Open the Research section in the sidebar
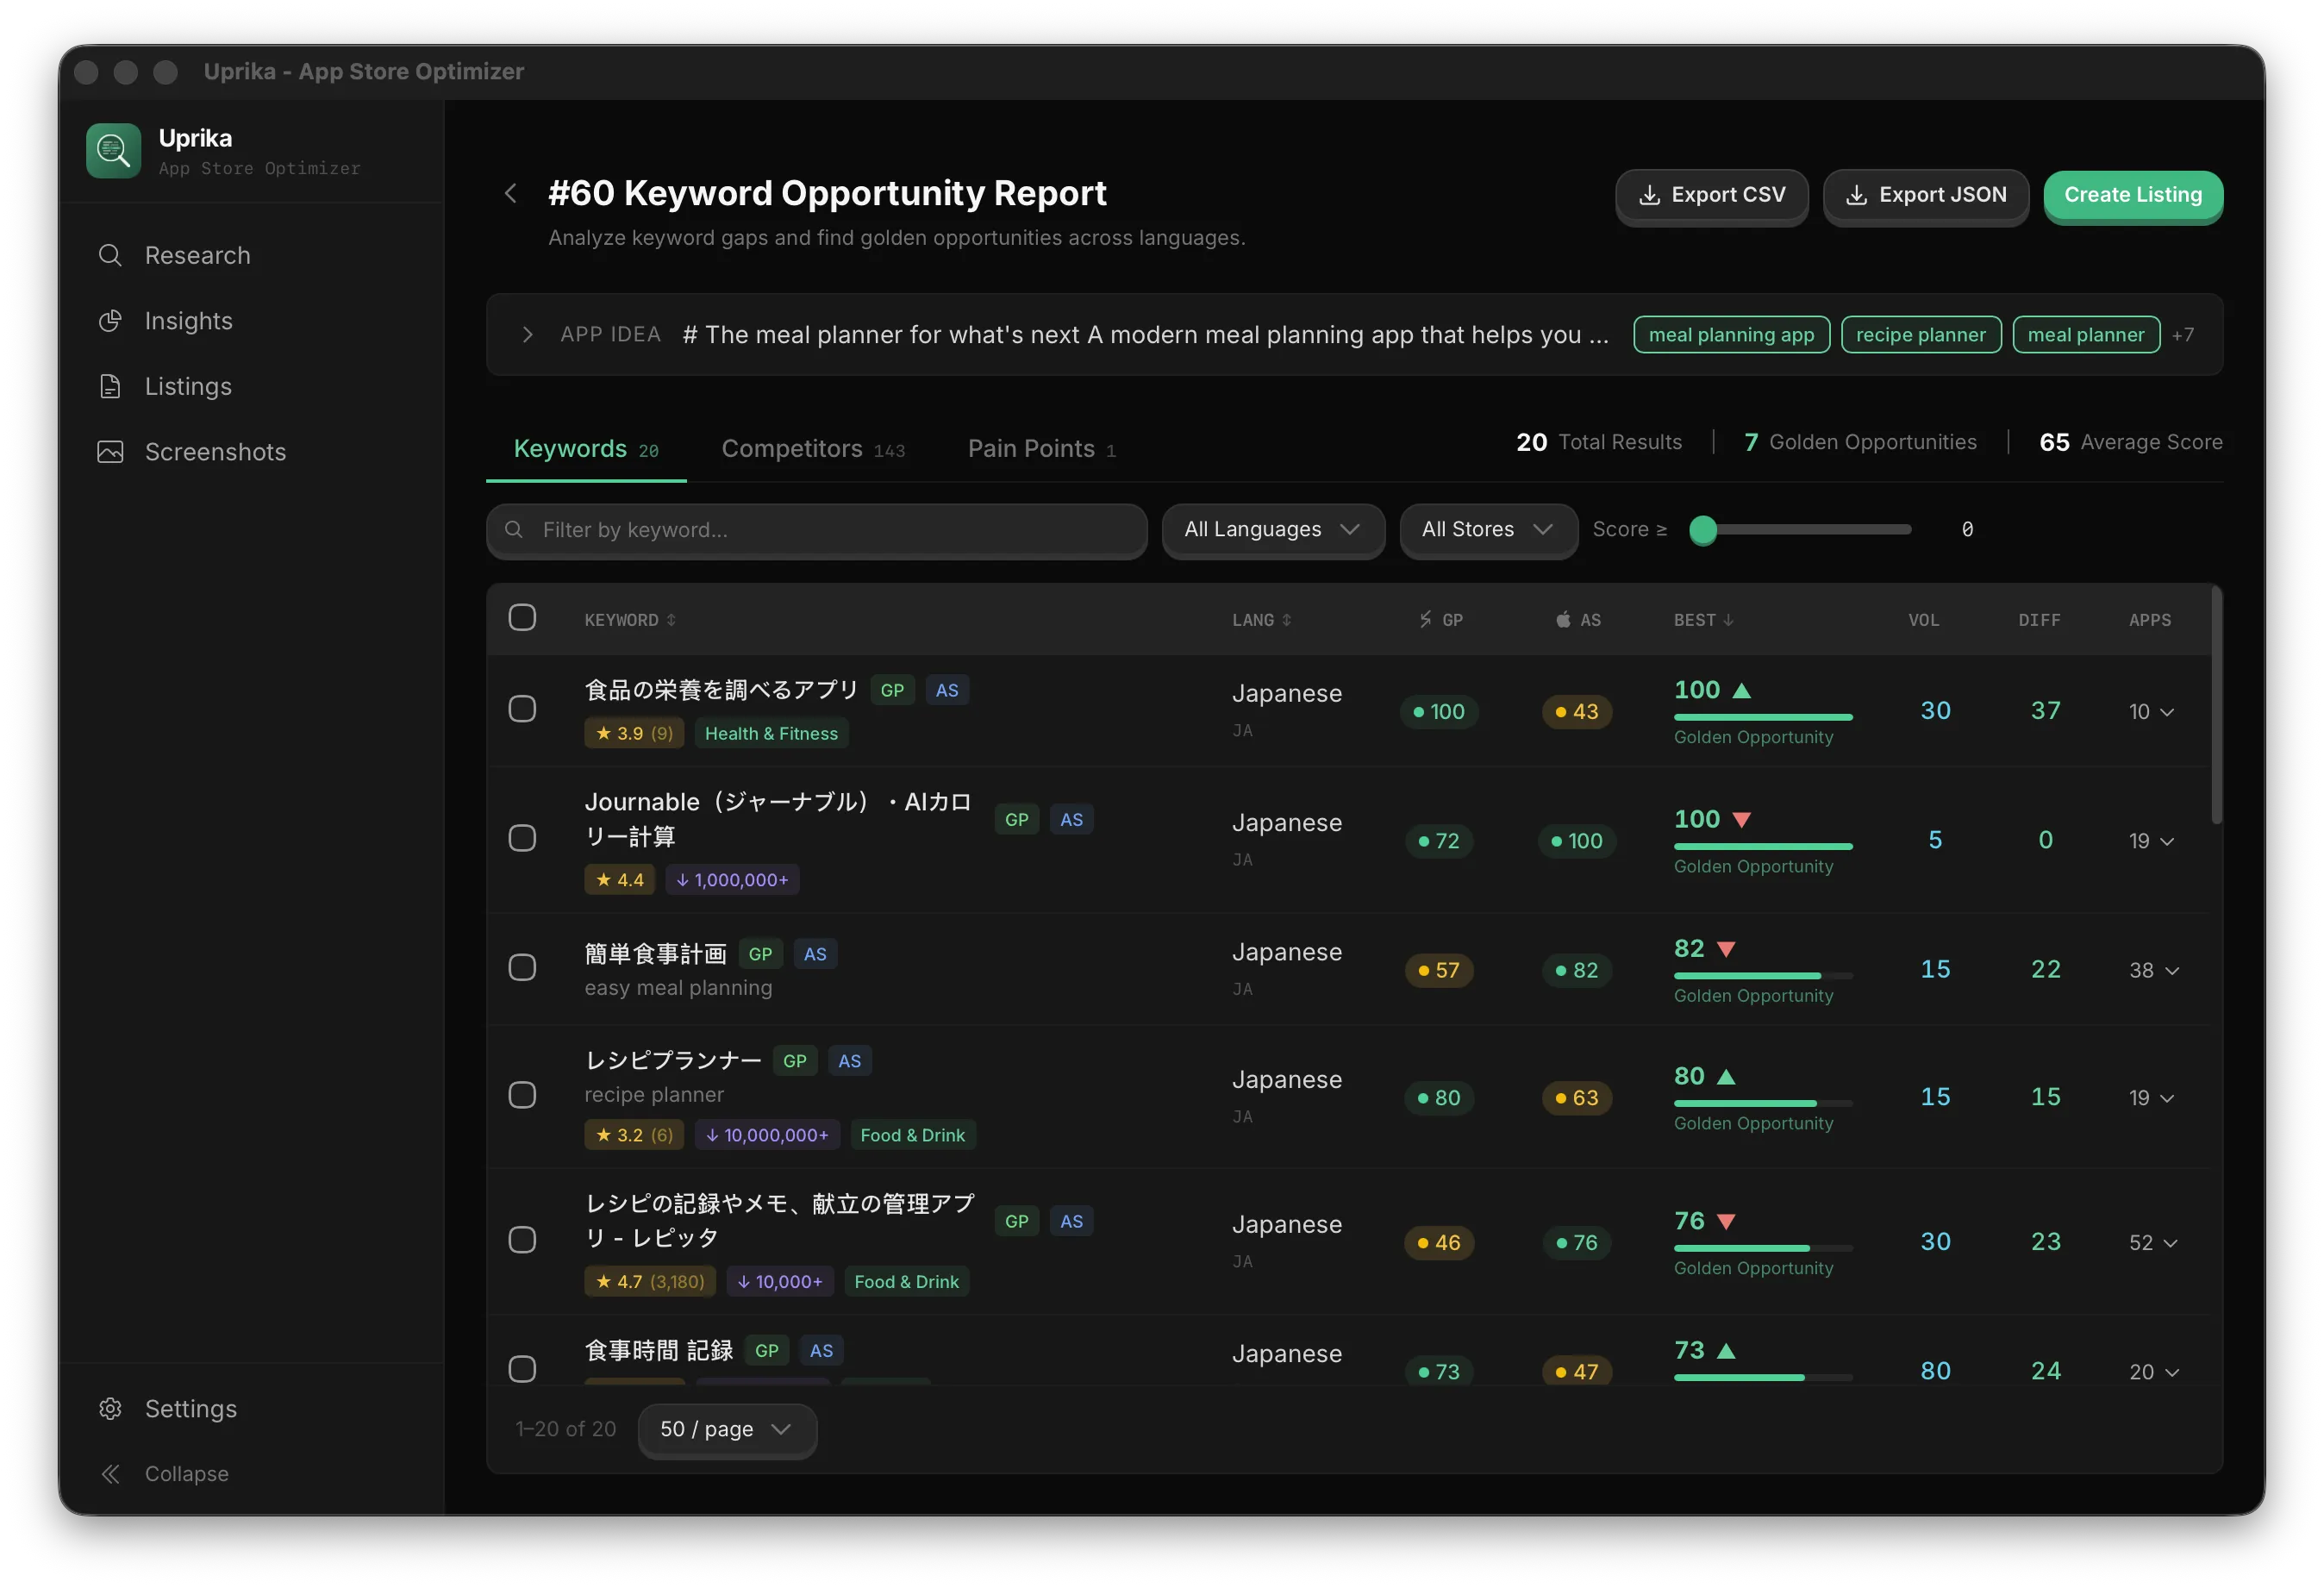This screenshot has height=1588, width=2324. 196,255
